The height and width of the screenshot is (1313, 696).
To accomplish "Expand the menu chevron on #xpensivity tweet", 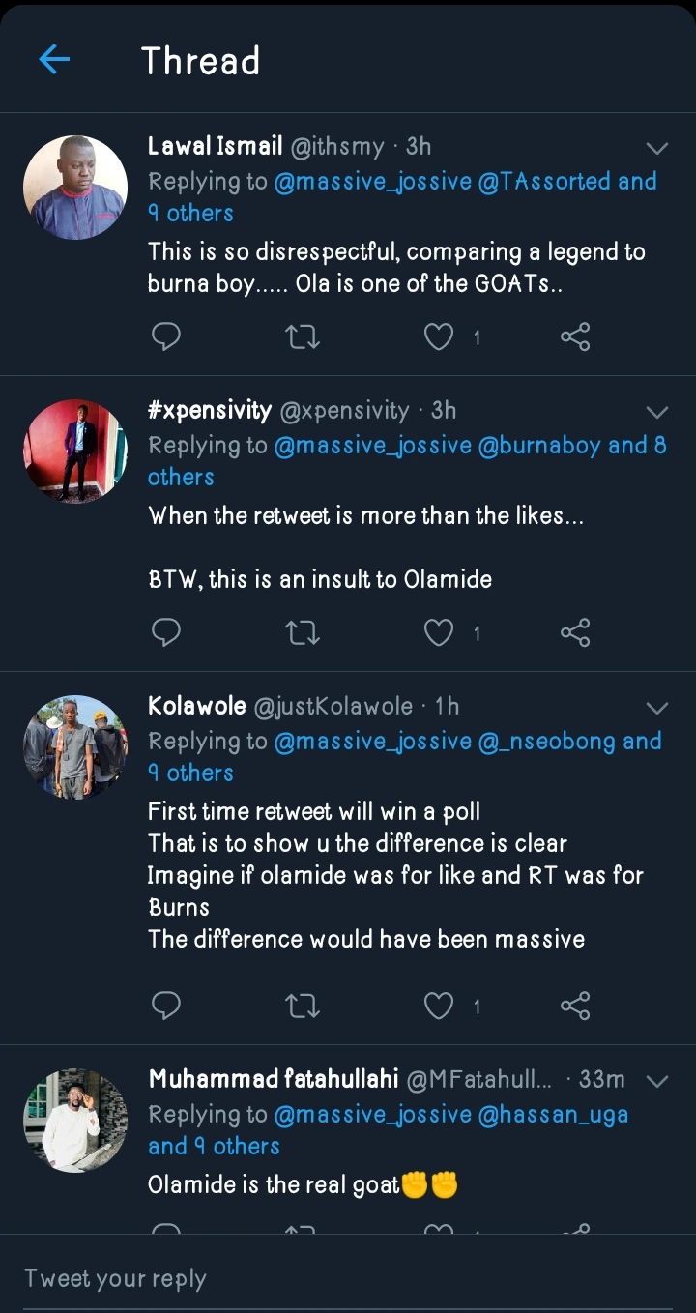I will coord(657,413).
